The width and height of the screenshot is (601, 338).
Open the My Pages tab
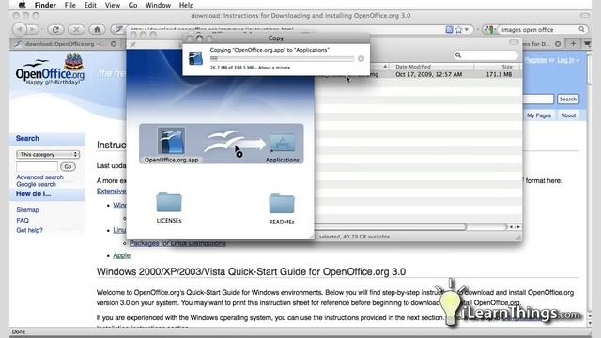[538, 115]
